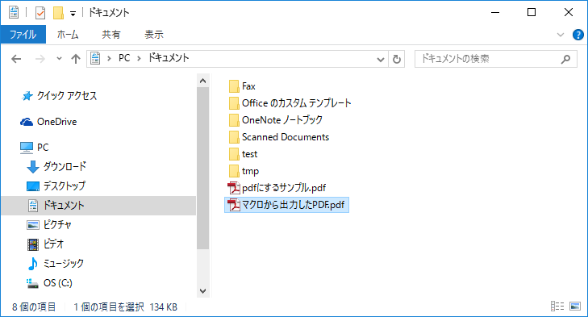The image size is (588, 317).
Task: Select the Fax folder
Action: point(248,86)
